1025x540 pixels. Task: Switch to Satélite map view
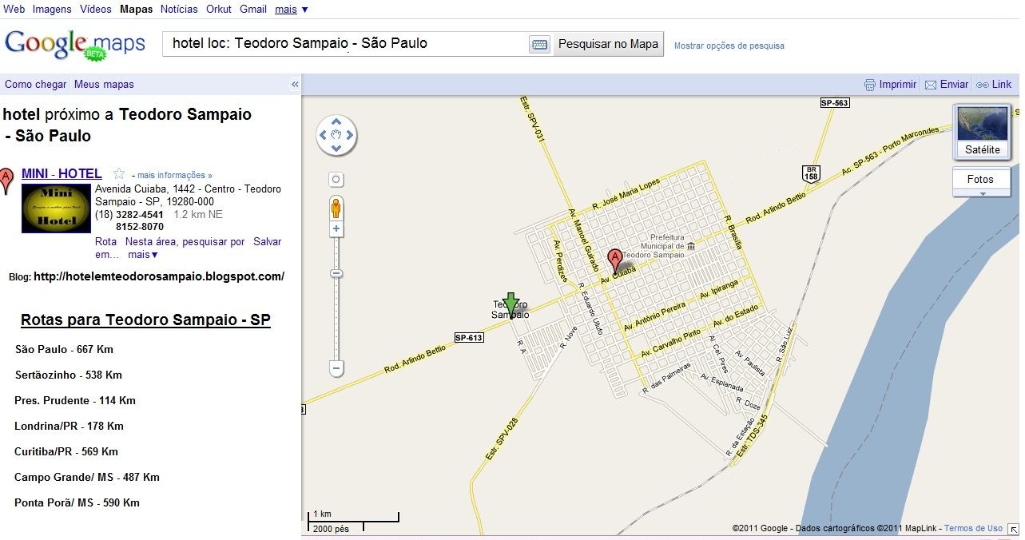tap(982, 132)
